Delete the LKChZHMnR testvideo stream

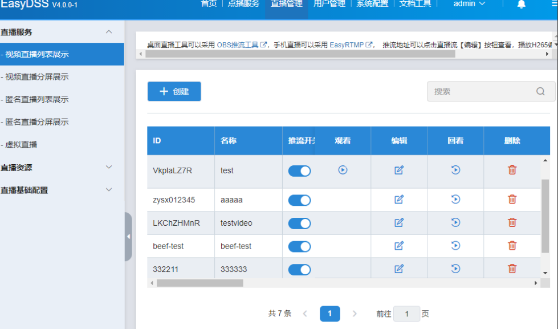click(x=512, y=223)
